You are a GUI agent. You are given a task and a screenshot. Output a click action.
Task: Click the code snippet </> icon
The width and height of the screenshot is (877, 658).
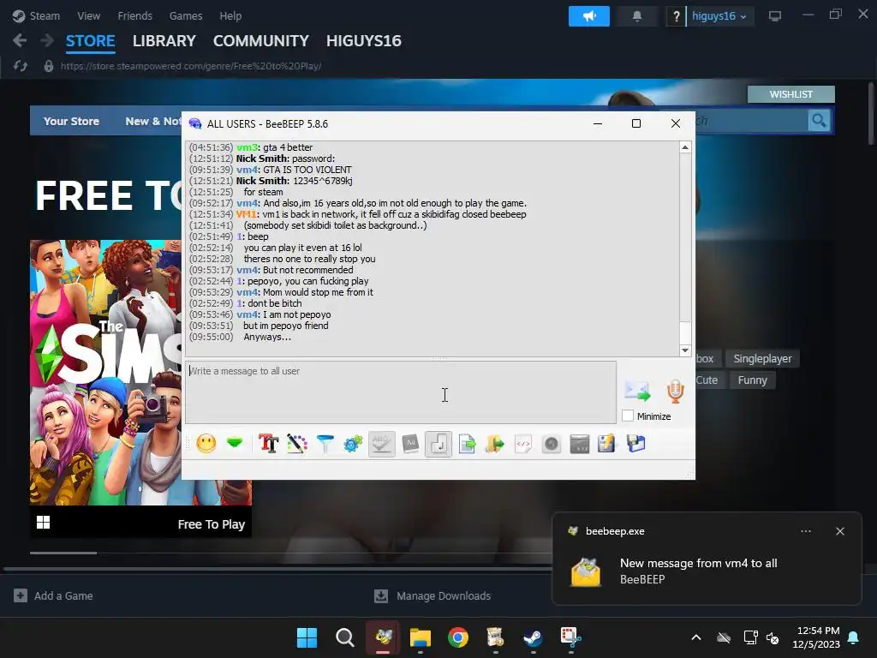pyautogui.click(x=523, y=445)
